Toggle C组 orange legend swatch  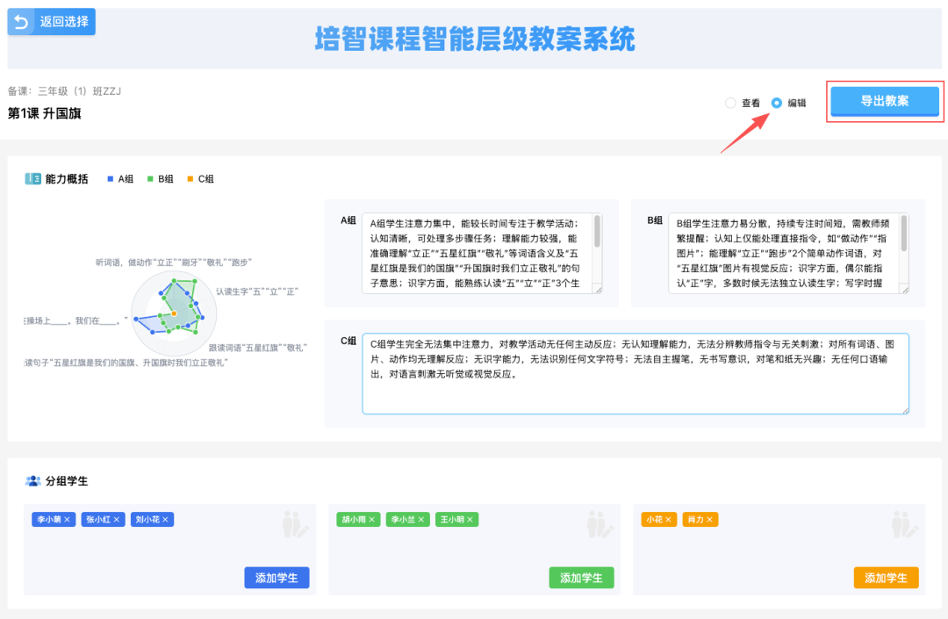point(190,179)
